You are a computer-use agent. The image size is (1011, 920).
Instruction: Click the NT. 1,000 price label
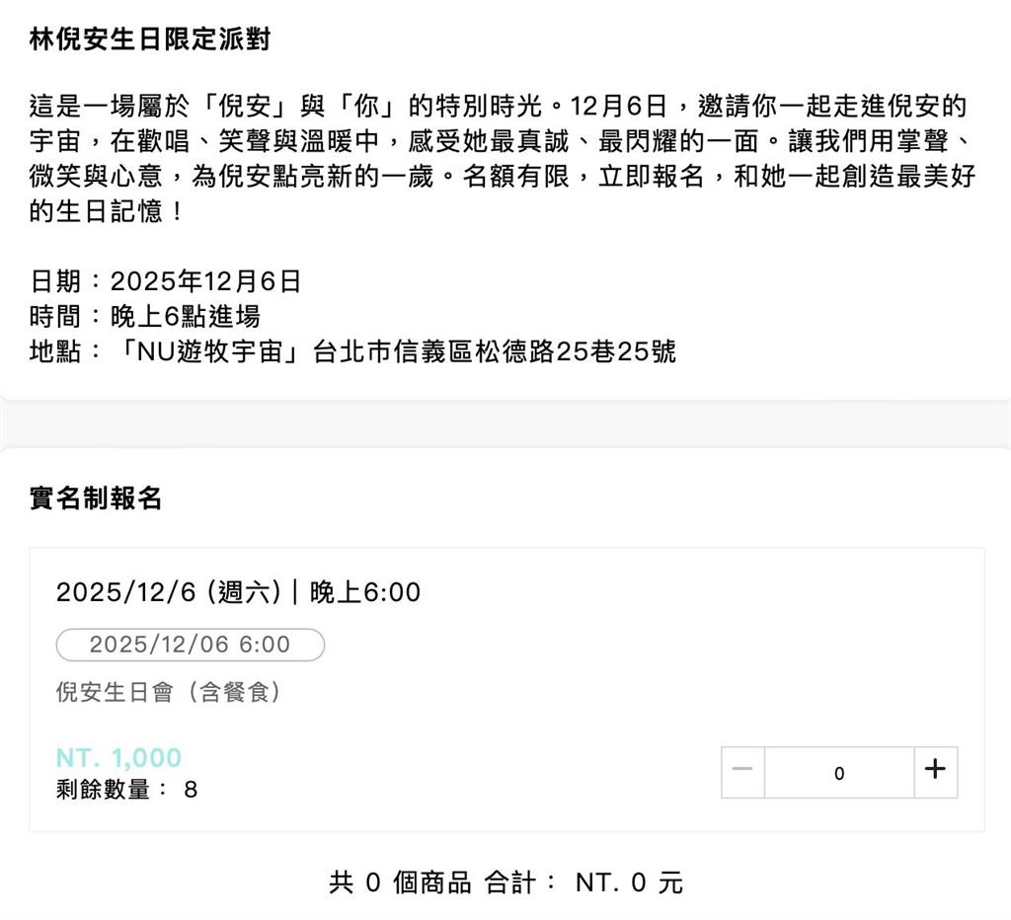click(117, 757)
